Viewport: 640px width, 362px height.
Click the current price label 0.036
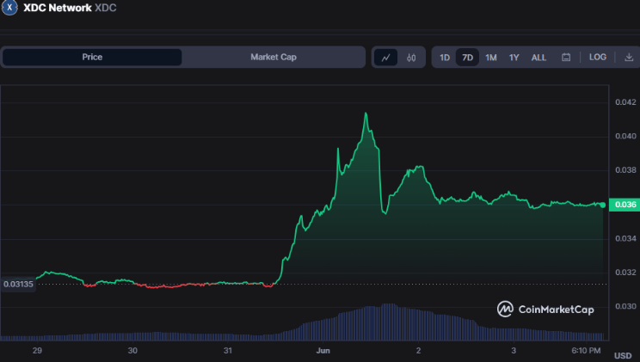click(625, 205)
